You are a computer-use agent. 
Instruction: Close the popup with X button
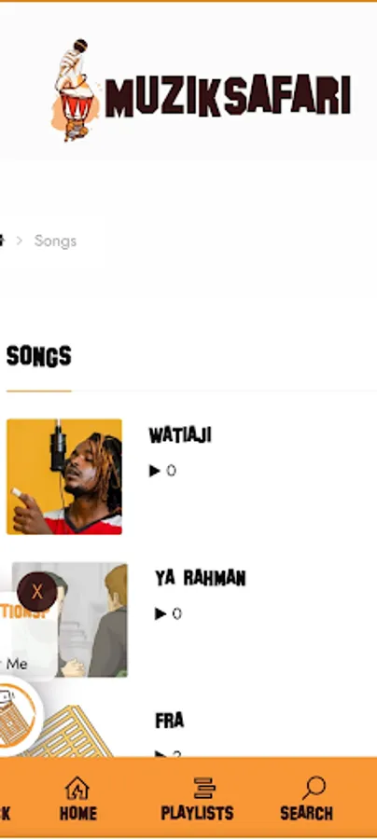tap(37, 592)
